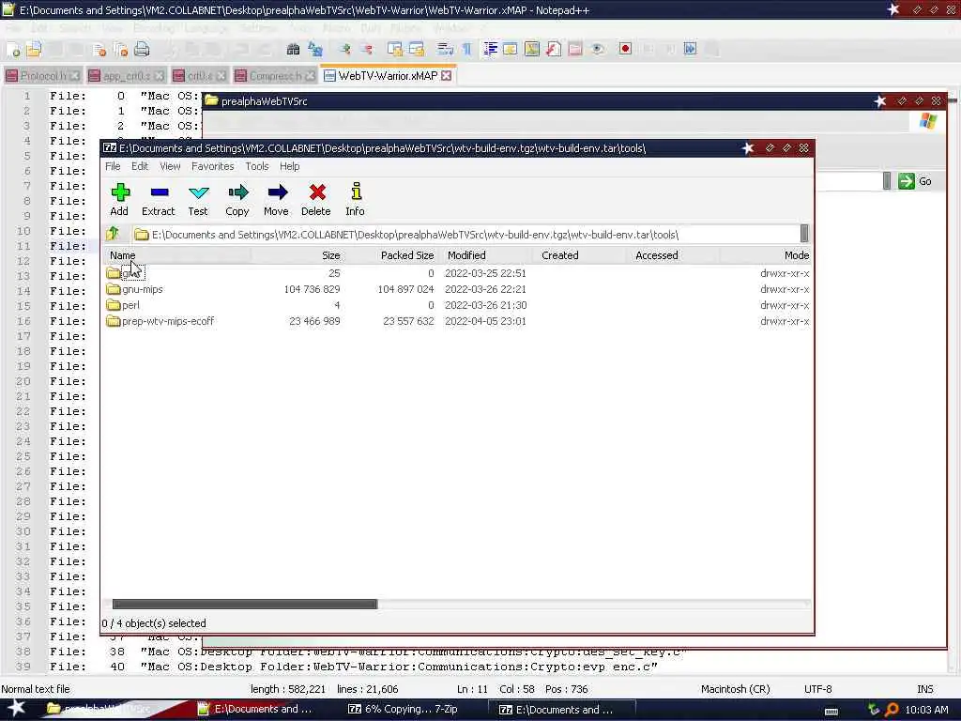This screenshot has width=961, height=721.
Task: Expand 7-Zip address path dropdown
Action: (x=804, y=234)
